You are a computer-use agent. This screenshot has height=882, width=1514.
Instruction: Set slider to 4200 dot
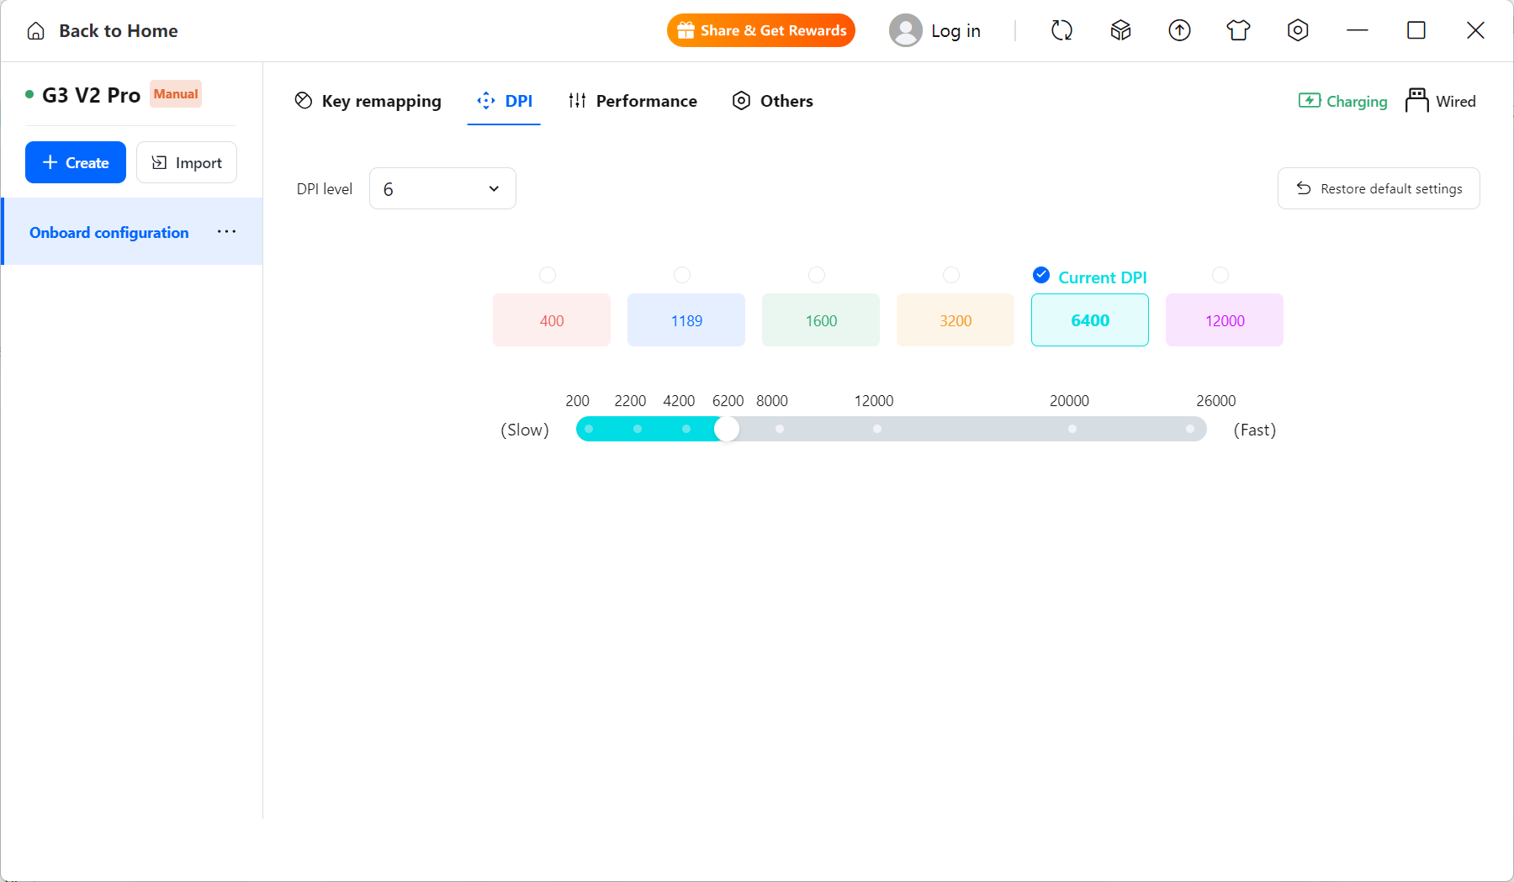coord(686,429)
